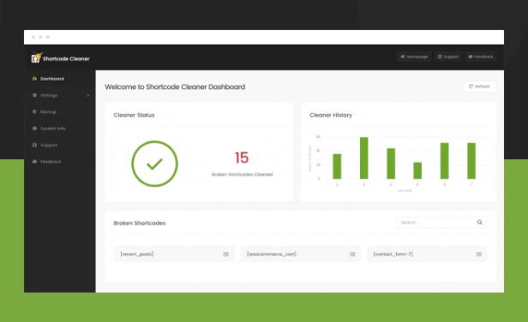Open menu icon for [contact_form-7] shortcode

point(479,254)
